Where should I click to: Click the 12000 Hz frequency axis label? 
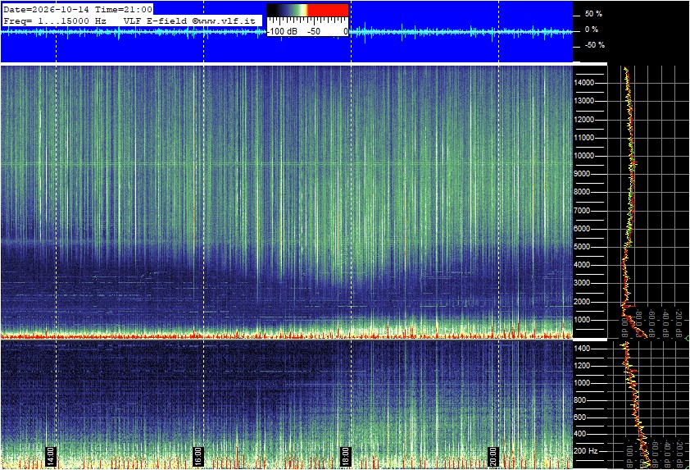pyautogui.click(x=584, y=120)
